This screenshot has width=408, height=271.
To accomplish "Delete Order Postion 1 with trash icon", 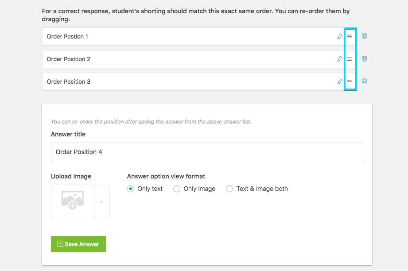I will pos(365,36).
